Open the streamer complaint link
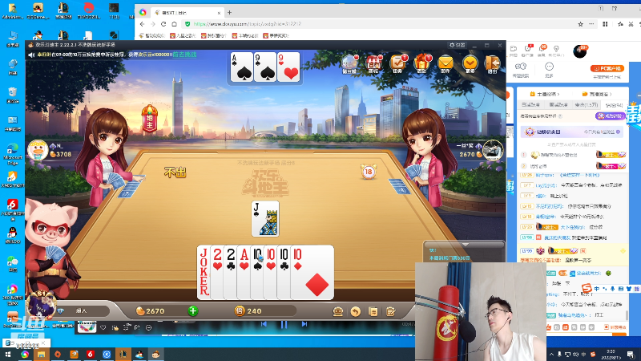The height and width of the screenshot is (361, 641). tap(545, 94)
